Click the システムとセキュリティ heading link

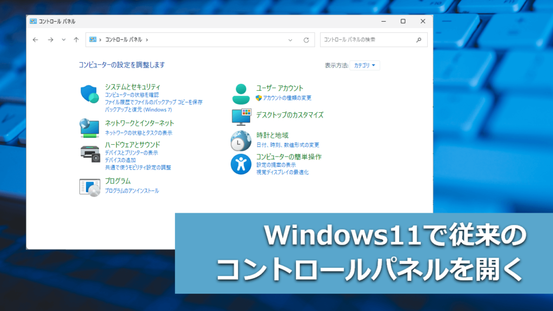(x=132, y=86)
